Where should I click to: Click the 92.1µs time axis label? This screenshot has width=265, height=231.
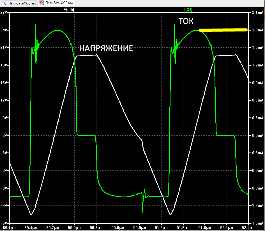point(227,228)
